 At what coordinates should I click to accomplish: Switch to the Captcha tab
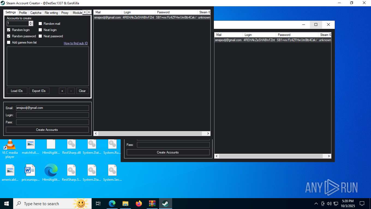tap(36, 13)
